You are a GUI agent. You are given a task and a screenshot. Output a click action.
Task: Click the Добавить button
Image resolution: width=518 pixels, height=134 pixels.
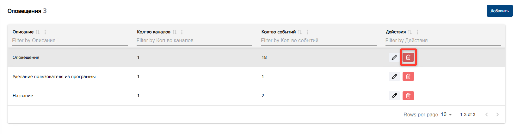pos(499,11)
